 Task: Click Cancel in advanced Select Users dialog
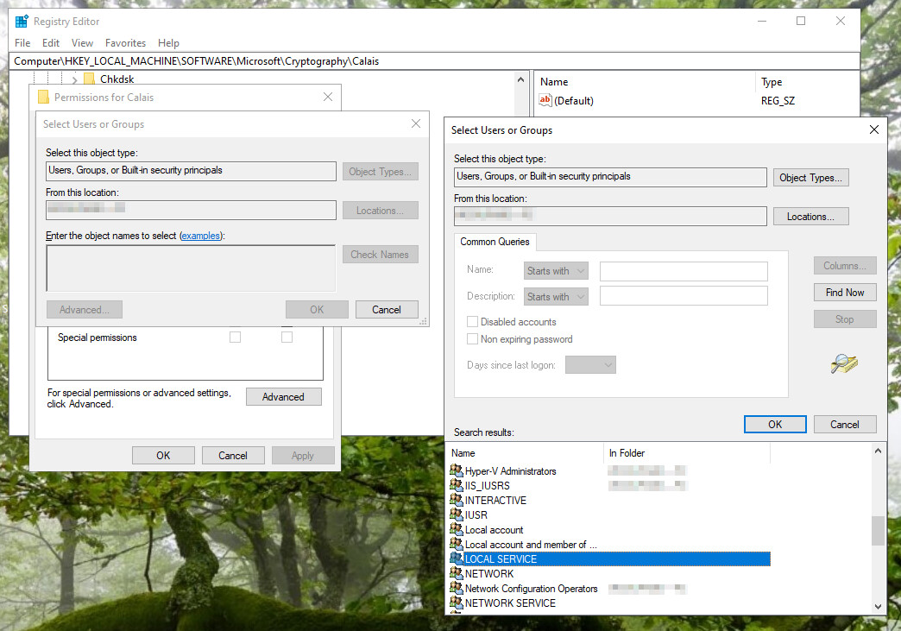coord(845,424)
